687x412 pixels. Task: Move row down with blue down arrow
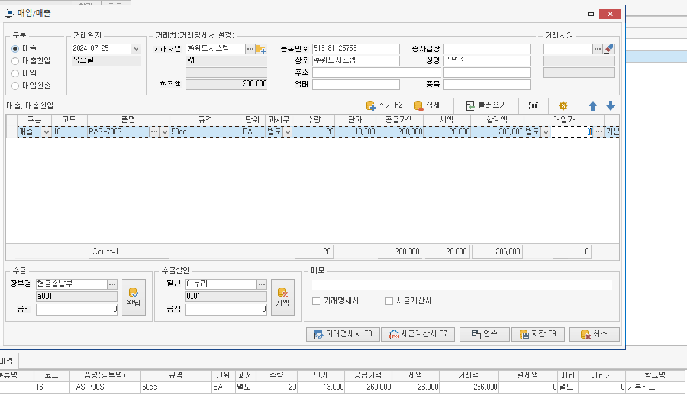(x=610, y=106)
